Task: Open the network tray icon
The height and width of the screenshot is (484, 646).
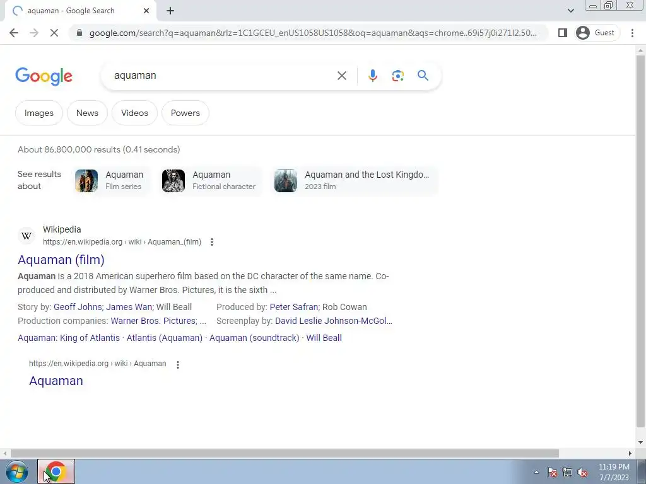Action: pos(567,472)
